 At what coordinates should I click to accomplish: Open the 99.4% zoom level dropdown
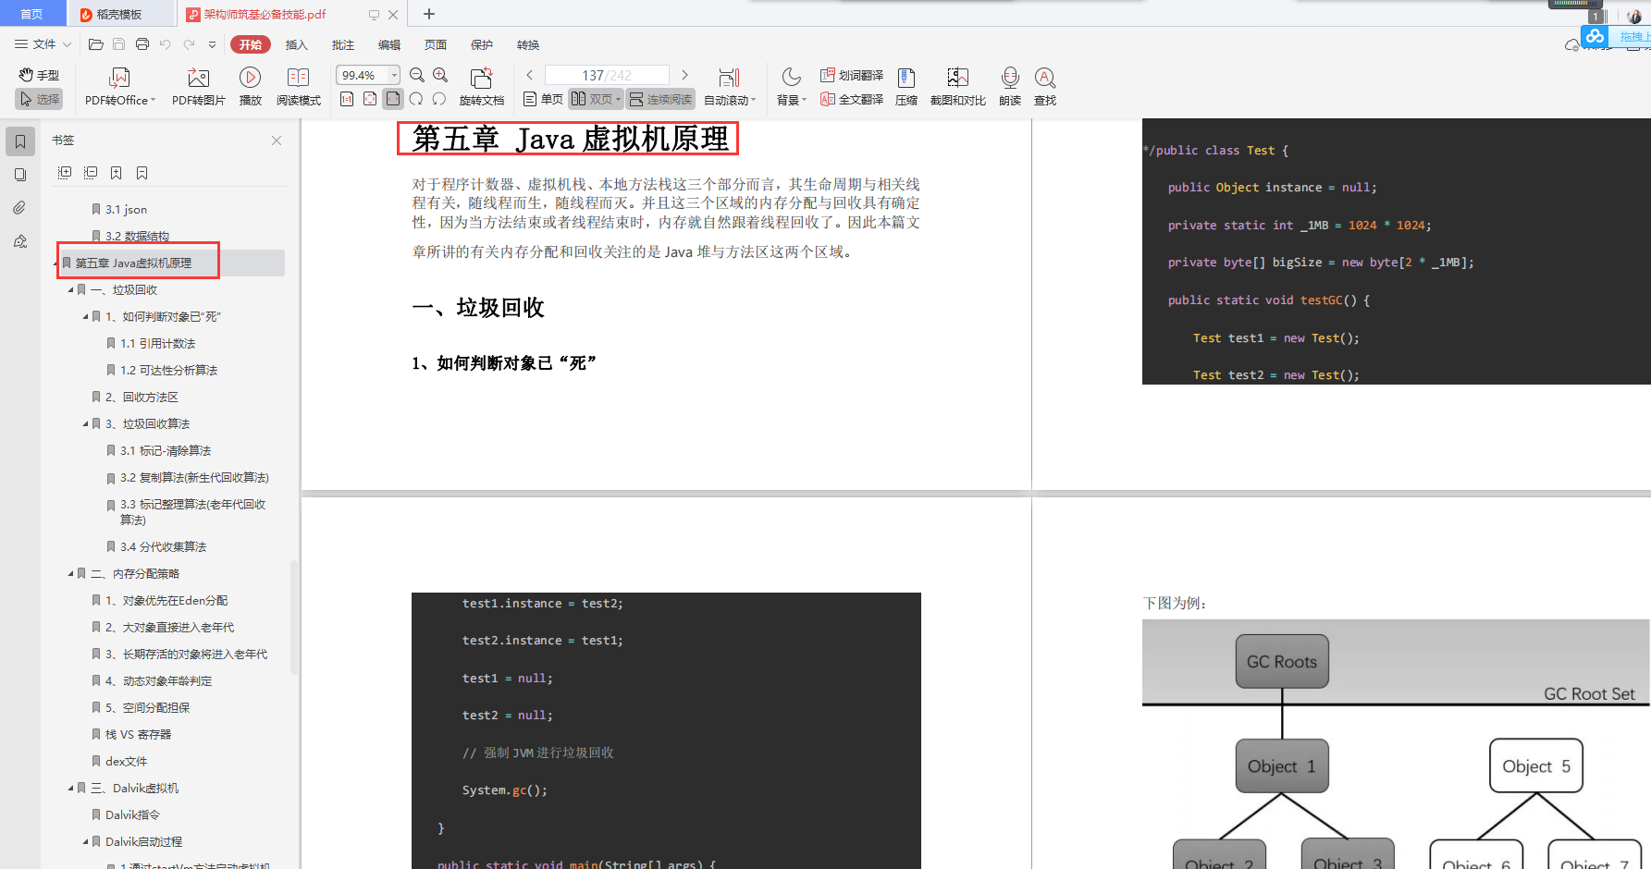pos(395,75)
